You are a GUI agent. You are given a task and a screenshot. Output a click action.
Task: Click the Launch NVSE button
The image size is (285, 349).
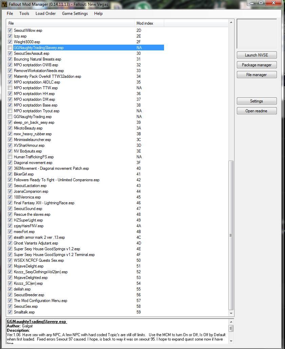[257, 55]
